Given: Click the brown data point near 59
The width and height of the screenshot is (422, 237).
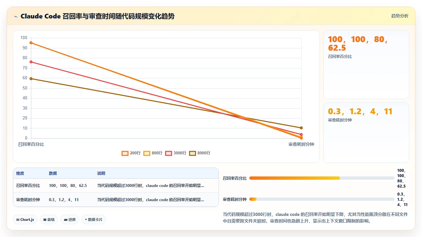Looking at the screenshot, I should point(31,79).
